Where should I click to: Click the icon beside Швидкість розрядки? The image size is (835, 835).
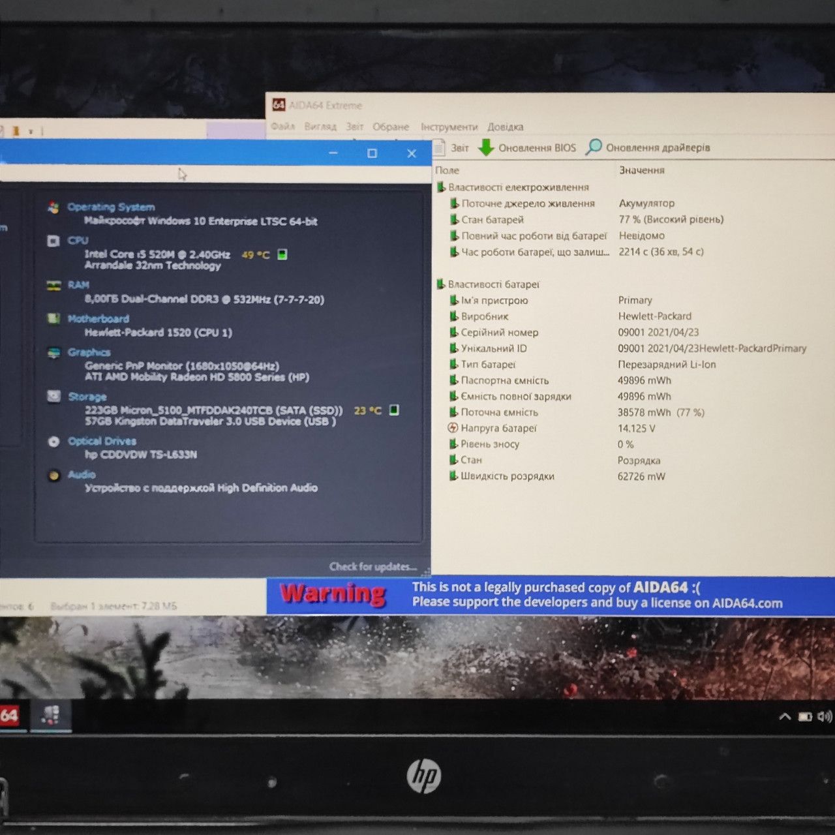[x=454, y=476]
